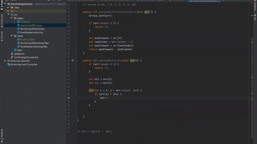Click the MaximumDifference class icon
The height and width of the screenshot is (144, 257).
[18, 25]
